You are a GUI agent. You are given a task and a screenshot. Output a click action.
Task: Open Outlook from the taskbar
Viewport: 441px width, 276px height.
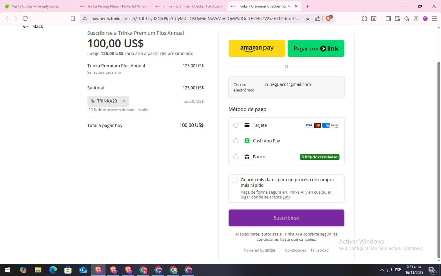tap(83, 270)
